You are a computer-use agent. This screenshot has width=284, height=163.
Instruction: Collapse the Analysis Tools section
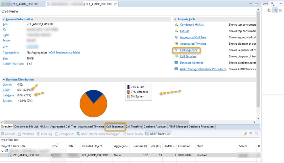click(175, 19)
